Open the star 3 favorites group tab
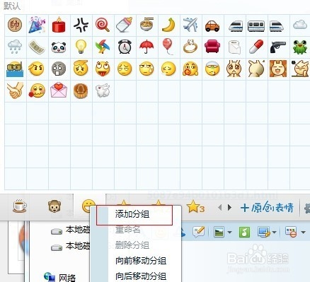310x282 pixels. point(195,206)
